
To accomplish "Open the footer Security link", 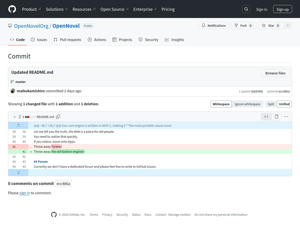I will coord(122,214).
